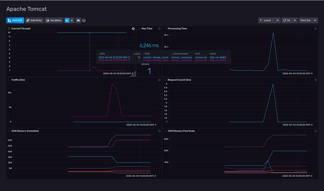Image resolution: width=324 pixels, height=191 pixels.
Task: Click the Processing Time spike peak
Action: pos(273,33)
